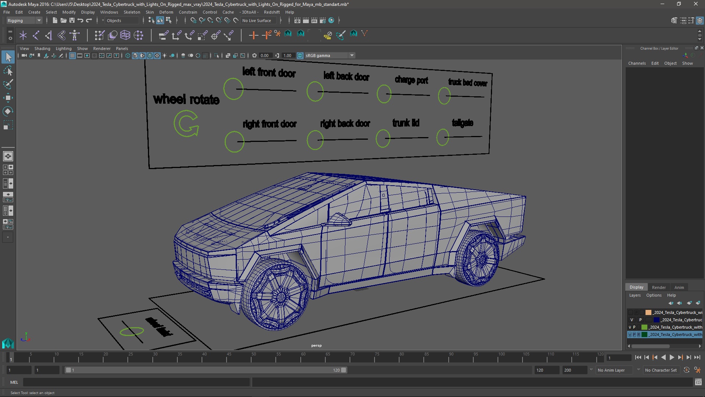The width and height of the screenshot is (705, 397).
Task: Toggle visibility V of the blue layer
Action: 632,320
